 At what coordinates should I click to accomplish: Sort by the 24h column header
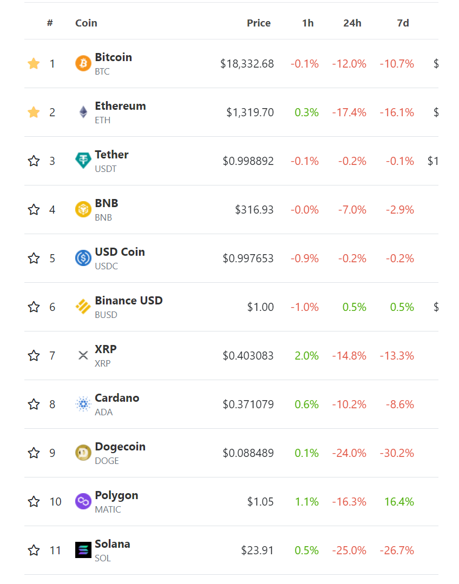(x=352, y=23)
